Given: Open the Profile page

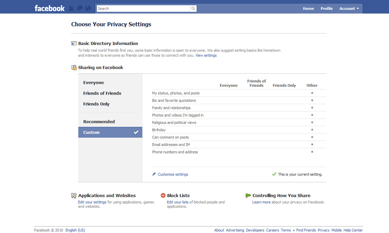Looking at the screenshot, I should click(x=326, y=9).
